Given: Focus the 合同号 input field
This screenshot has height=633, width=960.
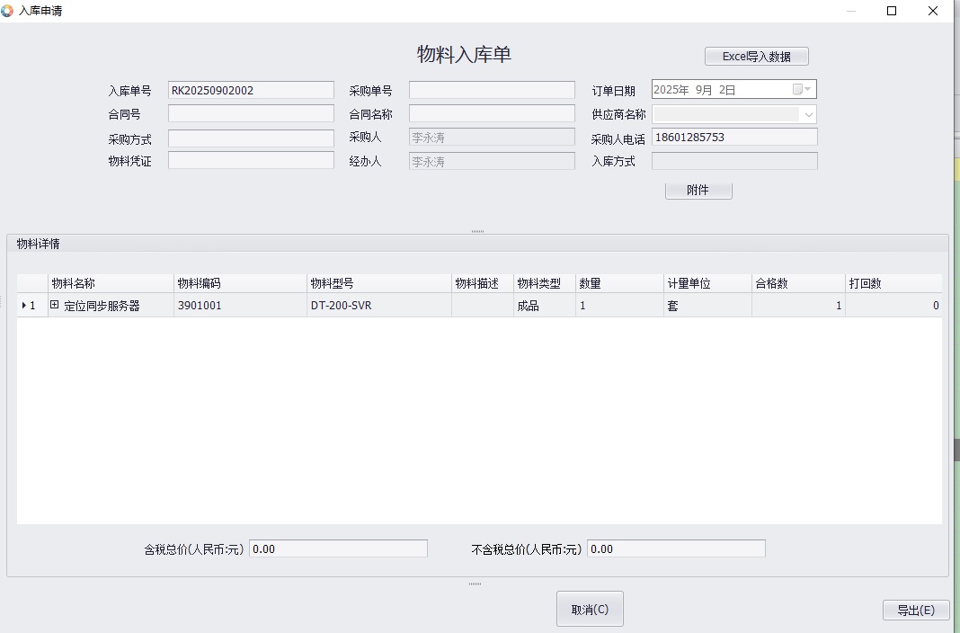Looking at the screenshot, I should [251, 114].
